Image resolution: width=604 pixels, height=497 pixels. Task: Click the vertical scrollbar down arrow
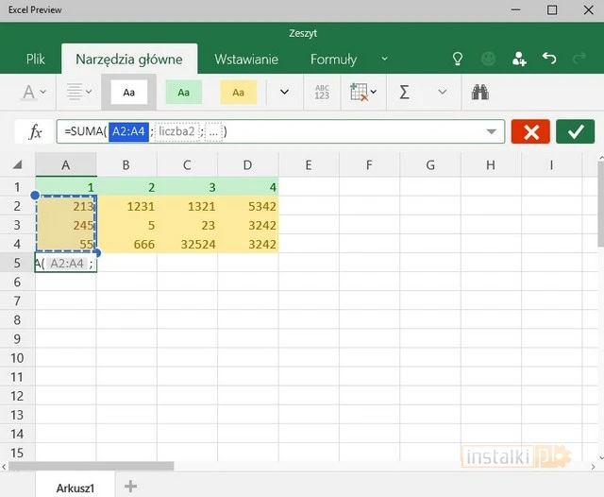pyautogui.click(x=601, y=458)
